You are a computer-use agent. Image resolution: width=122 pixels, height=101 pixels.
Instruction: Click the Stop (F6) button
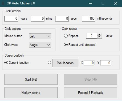[91, 79]
